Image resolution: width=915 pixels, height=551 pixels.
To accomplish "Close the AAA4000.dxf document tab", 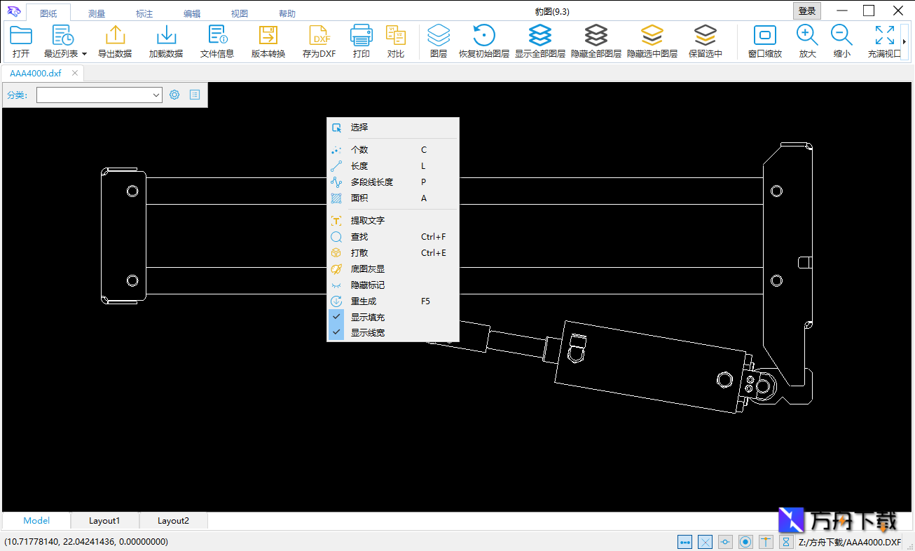I will [x=75, y=73].
